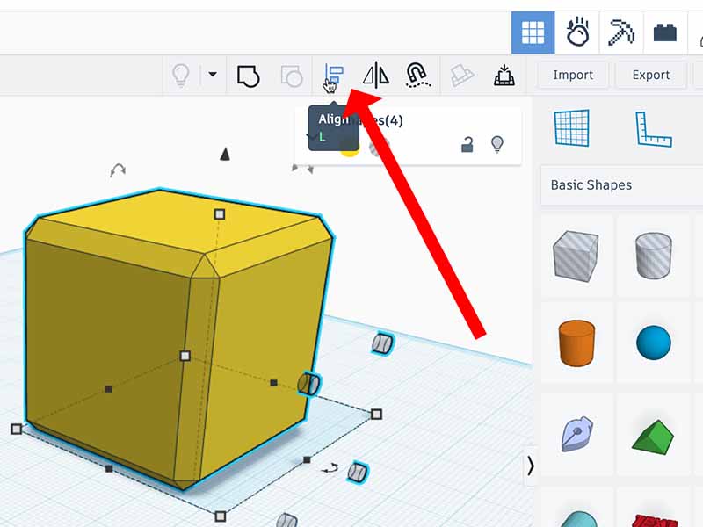Group the selected shapes
The image size is (703, 527).
[249, 76]
